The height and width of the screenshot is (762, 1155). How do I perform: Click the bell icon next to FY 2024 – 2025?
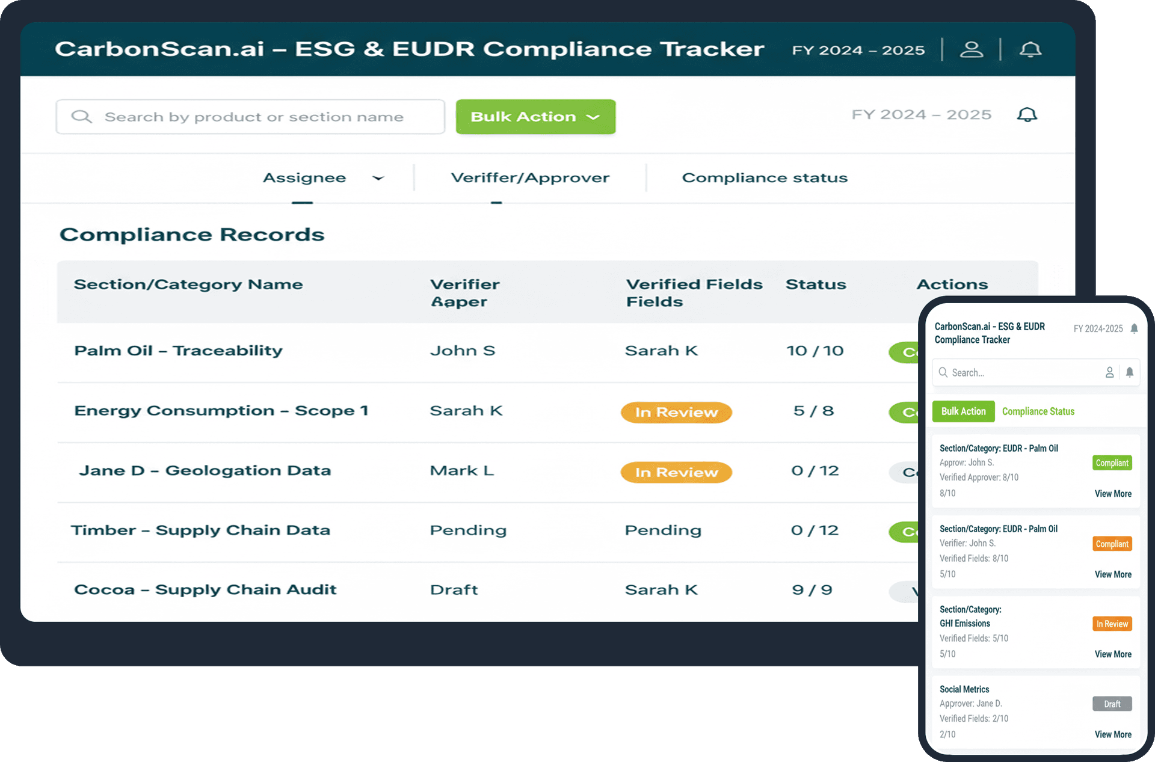point(1027,114)
